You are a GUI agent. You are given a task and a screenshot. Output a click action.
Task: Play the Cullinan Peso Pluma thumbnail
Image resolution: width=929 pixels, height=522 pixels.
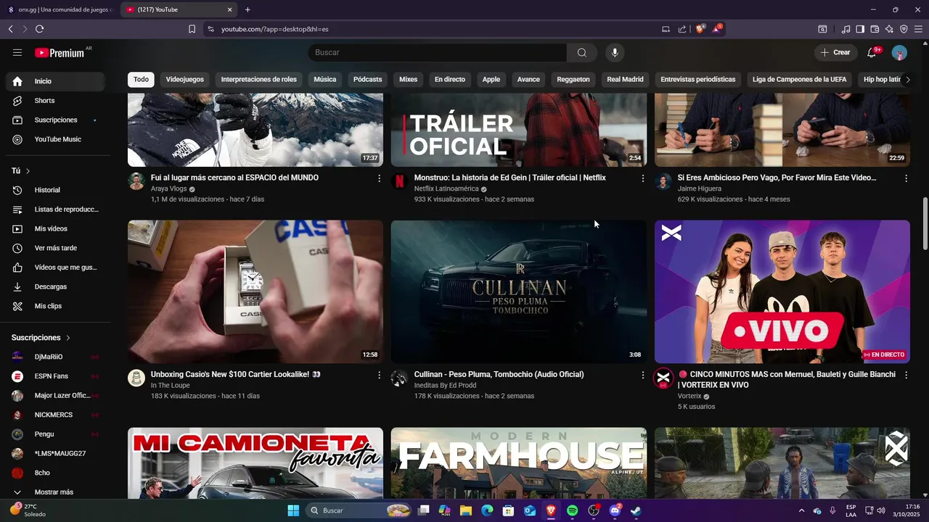click(x=519, y=291)
